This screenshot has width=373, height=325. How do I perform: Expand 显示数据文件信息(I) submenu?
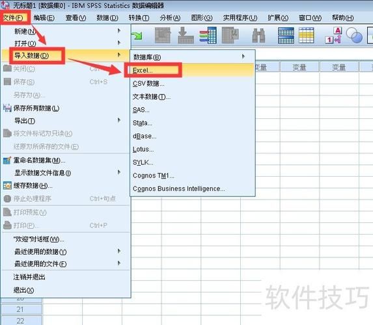66,173
